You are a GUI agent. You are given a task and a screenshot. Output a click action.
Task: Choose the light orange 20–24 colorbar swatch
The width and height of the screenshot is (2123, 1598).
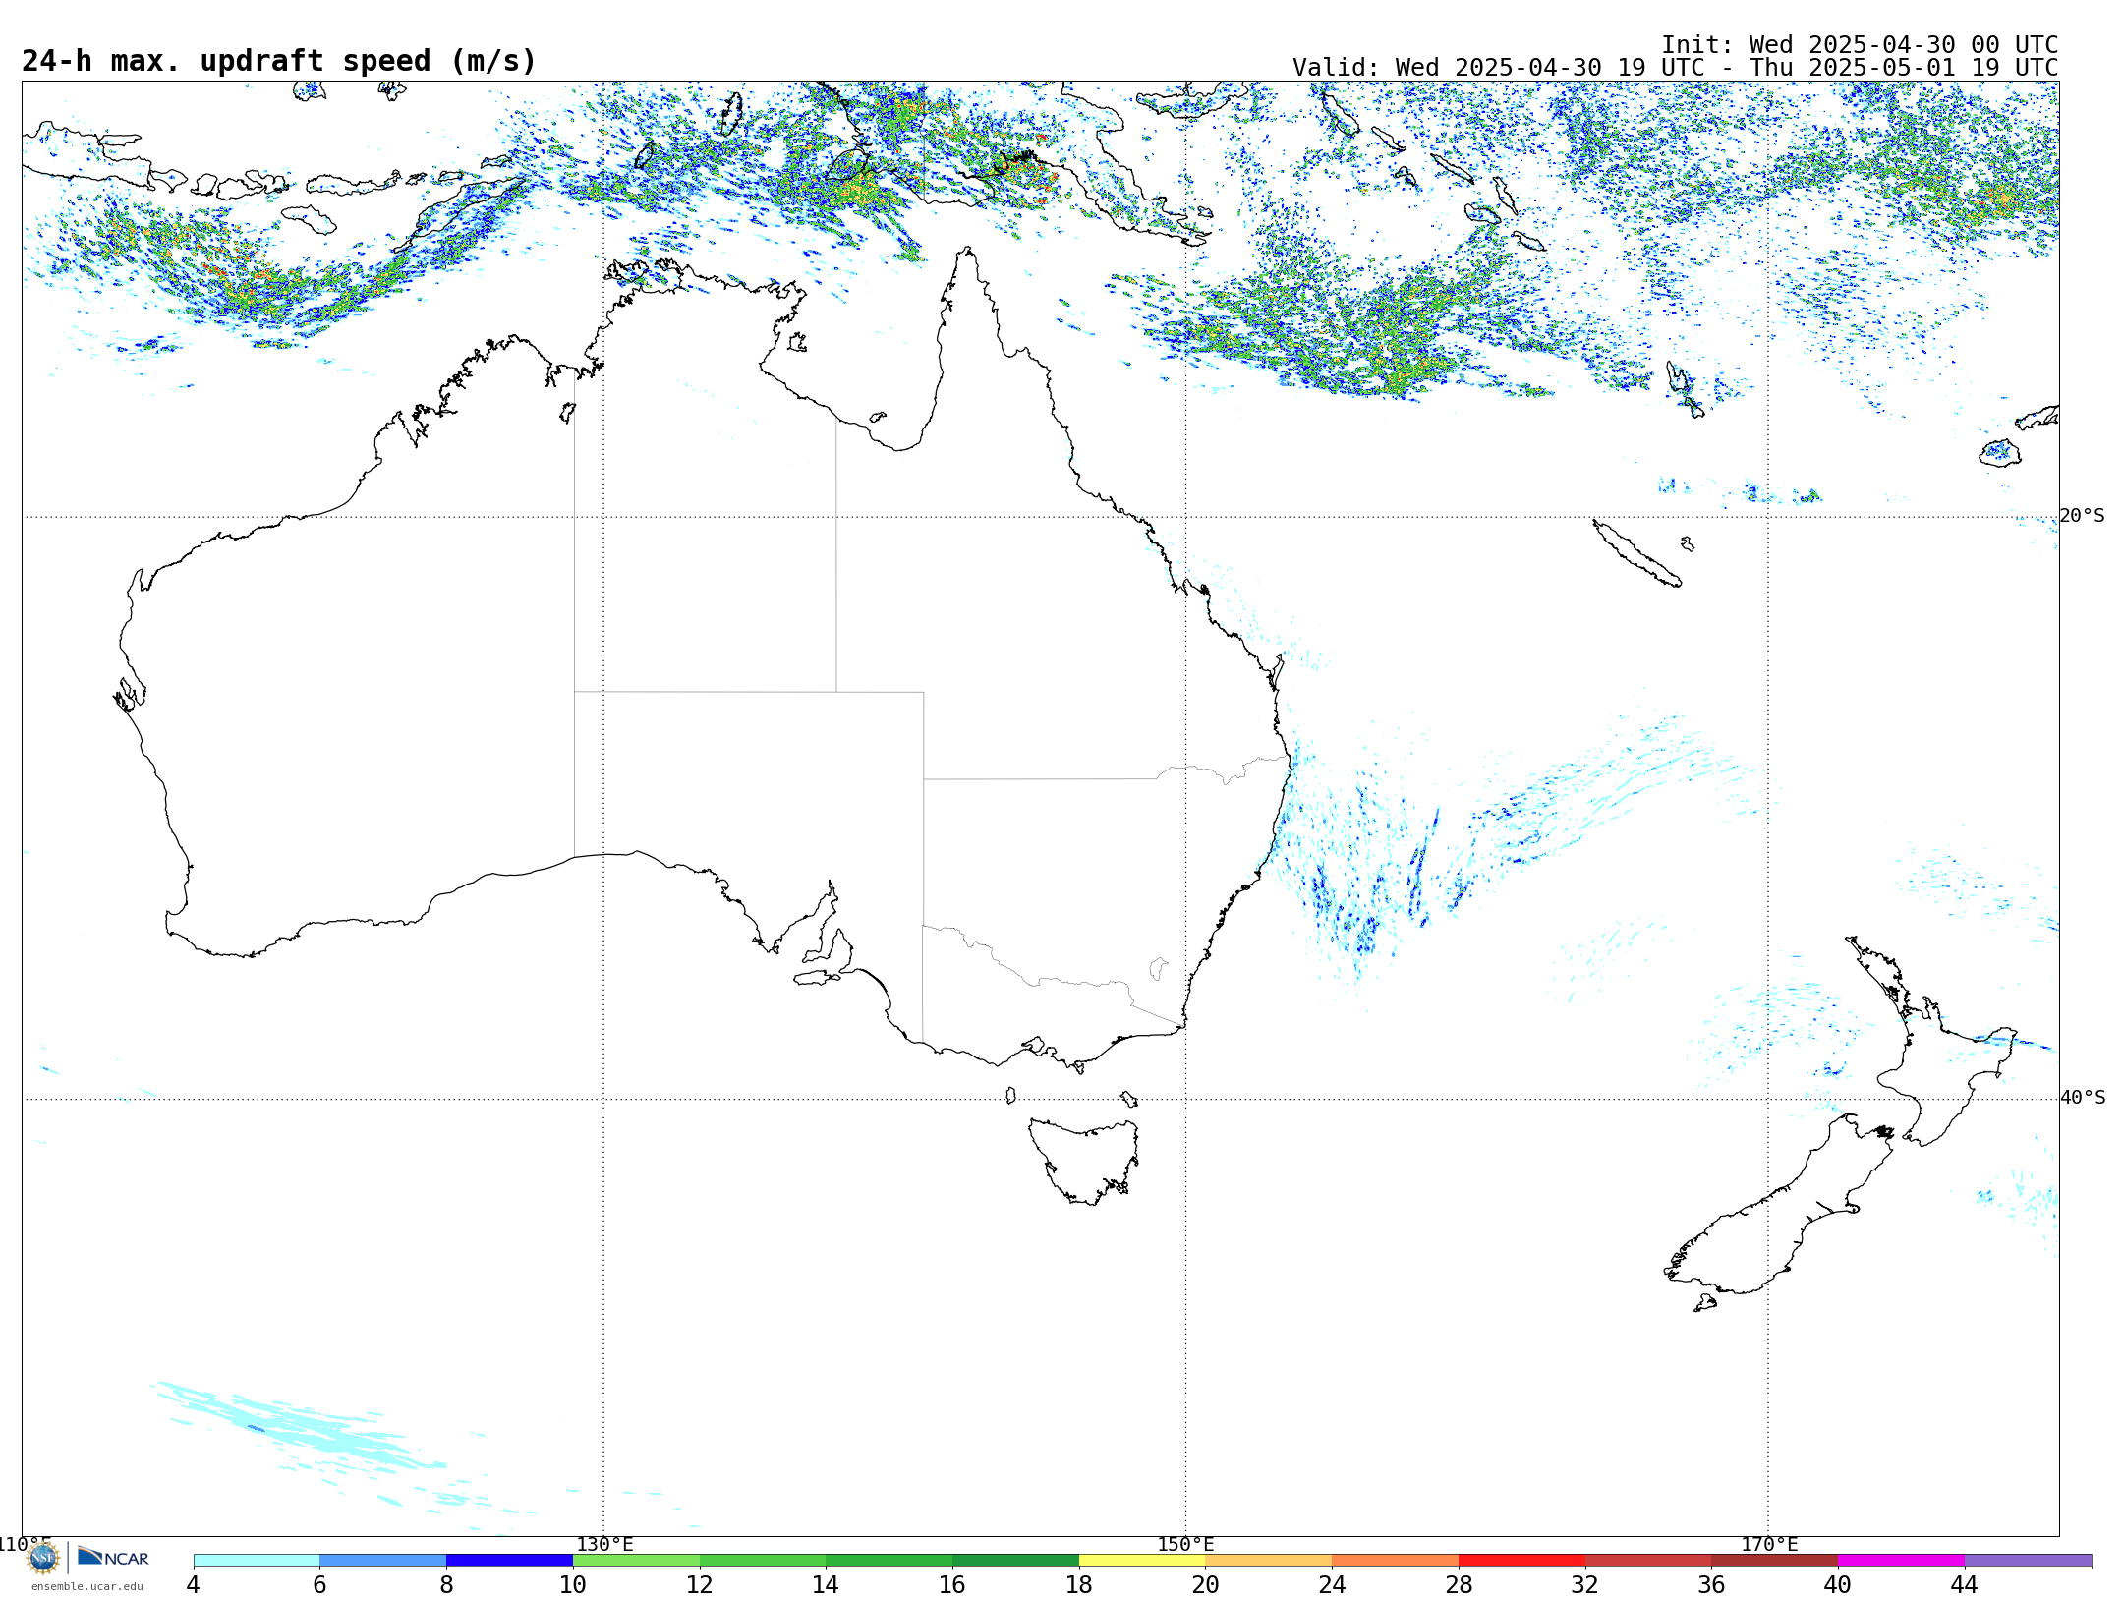click(x=1269, y=1561)
